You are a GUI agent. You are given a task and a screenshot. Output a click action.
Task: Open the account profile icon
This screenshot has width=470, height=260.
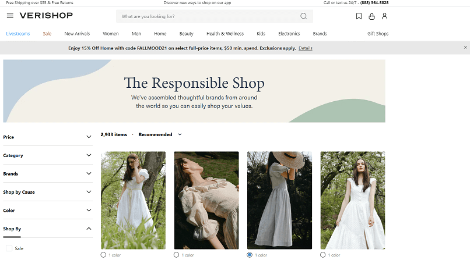(385, 16)
